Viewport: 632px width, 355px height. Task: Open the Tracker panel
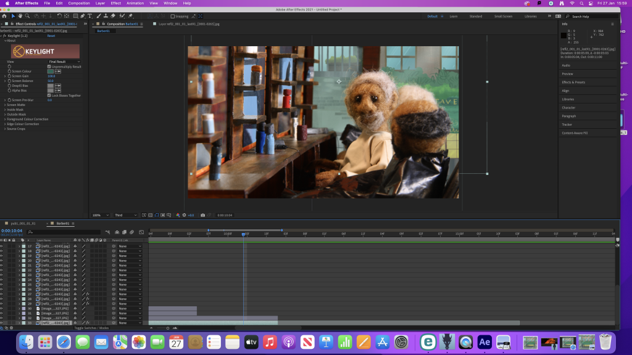(x=567, y=124)
